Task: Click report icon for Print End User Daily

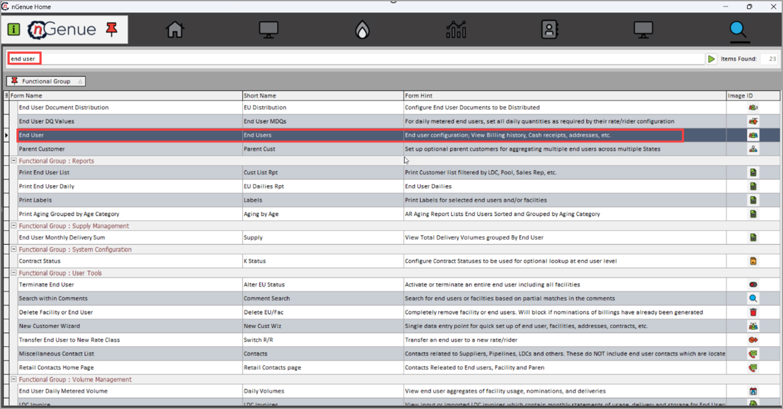Action: coord(753,186)
